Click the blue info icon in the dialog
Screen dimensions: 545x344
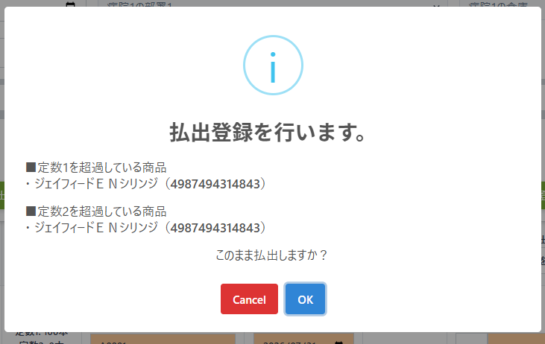point(273,65)
